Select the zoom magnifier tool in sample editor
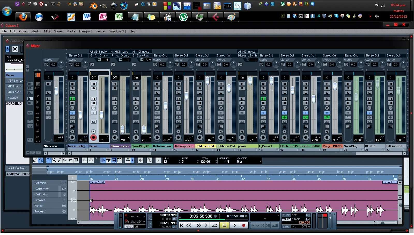This screenshot has width=414, height=235. tap(54, 160)
